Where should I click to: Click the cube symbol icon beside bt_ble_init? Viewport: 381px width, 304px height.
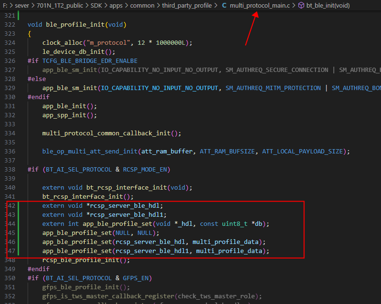click(x=301, y=5)
